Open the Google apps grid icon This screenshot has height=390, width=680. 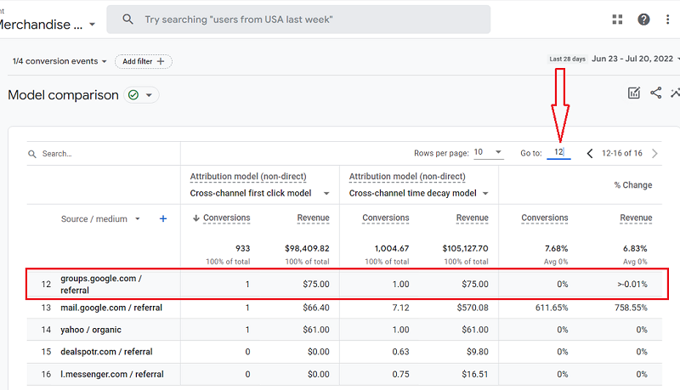pyautogui.click(x=618, y=20)
